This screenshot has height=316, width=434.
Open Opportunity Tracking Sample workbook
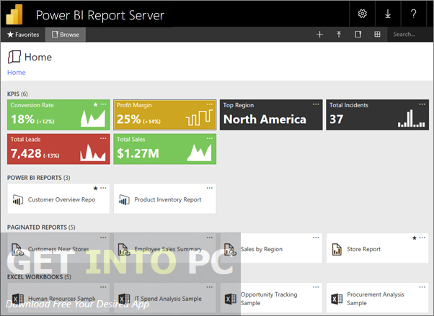271,297
